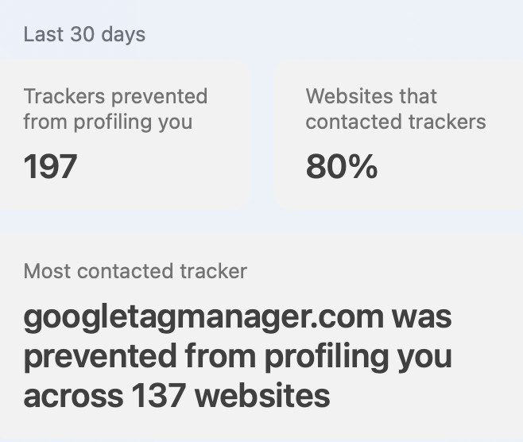Click the blue band above Most contacted tracker
This screenshot has height=442, width=523.
coord(261,222)
